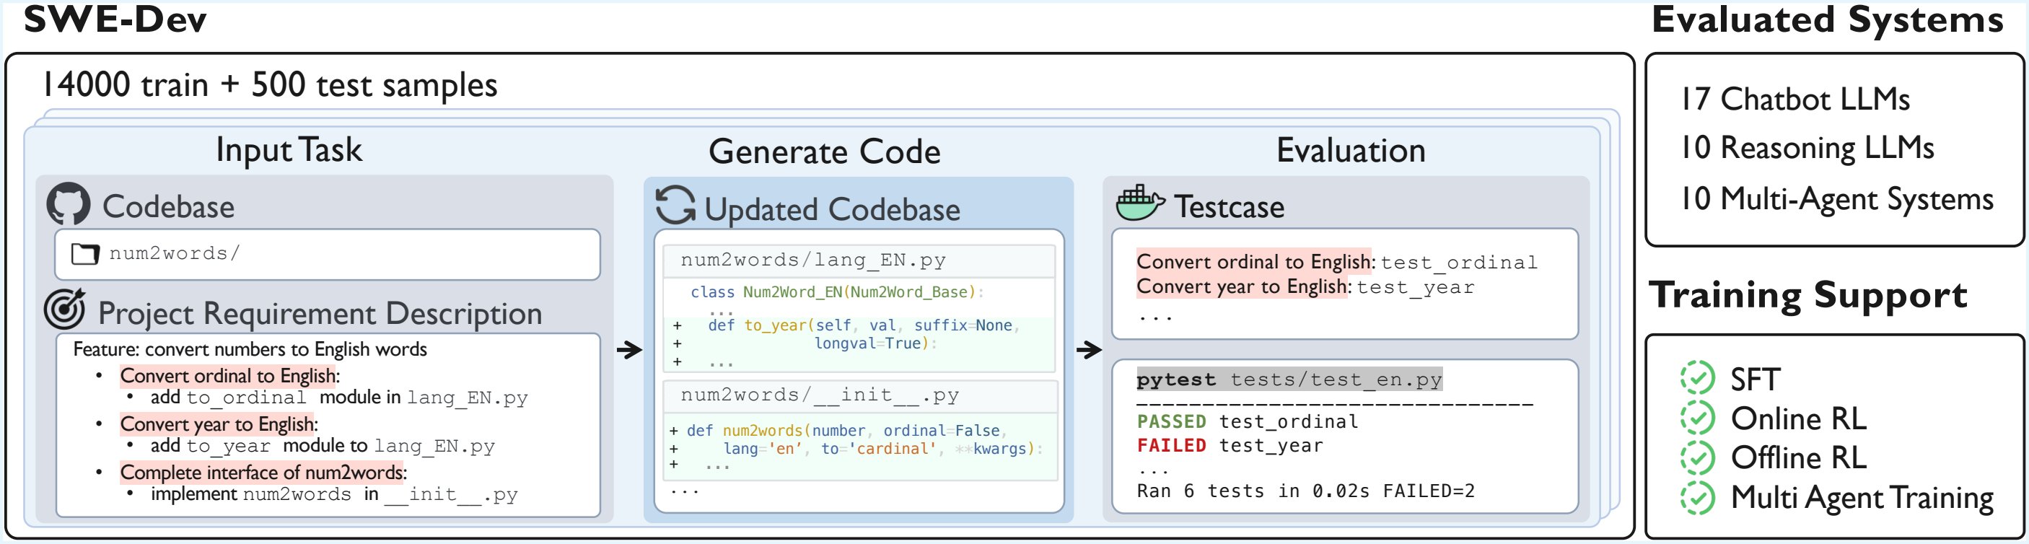Viewport: 2029px width, 544px height.
Task: Click the 'Testcase' label
Action: pyautogui.click(x=1229, y=207)
